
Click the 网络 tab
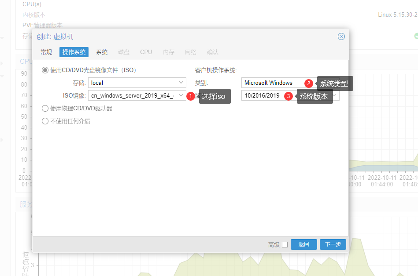pos(191,52)
